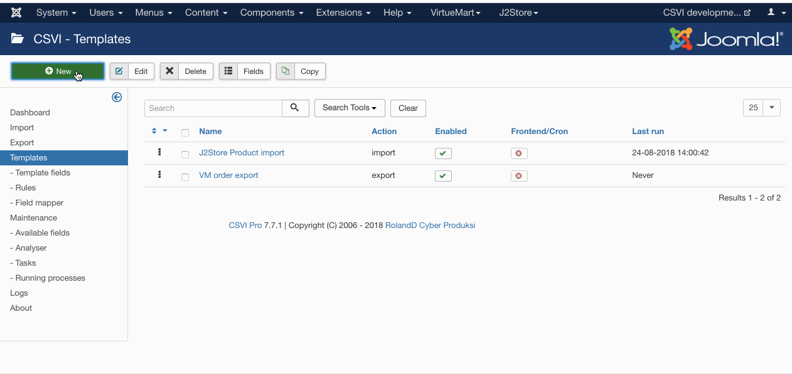Image resolution: width=792 pixels, height=374 pixels.
Task: Click the Copy toolbar button
Action: (301, 71)
